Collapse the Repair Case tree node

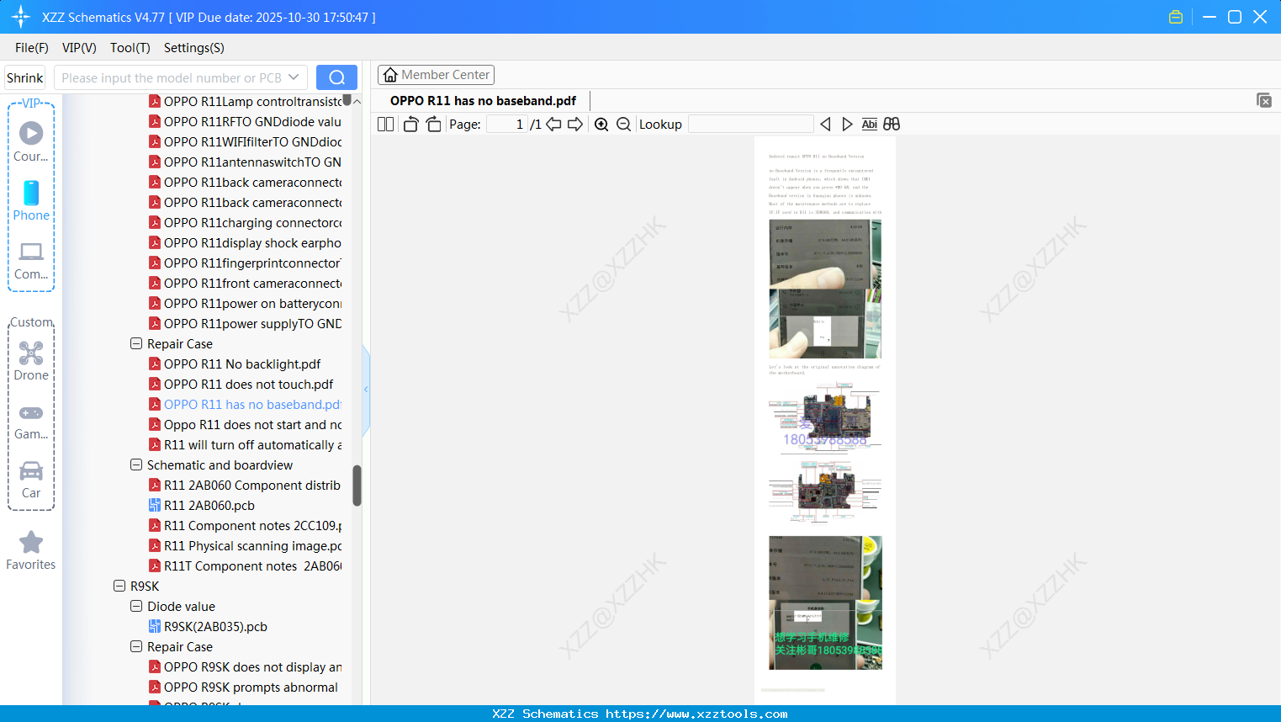(136, 343)
